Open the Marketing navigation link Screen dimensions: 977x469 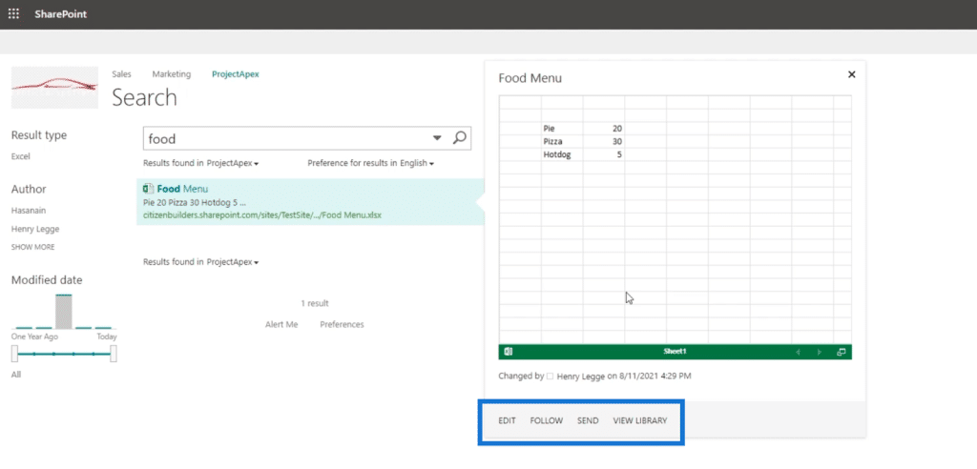[x=172, y=74]
